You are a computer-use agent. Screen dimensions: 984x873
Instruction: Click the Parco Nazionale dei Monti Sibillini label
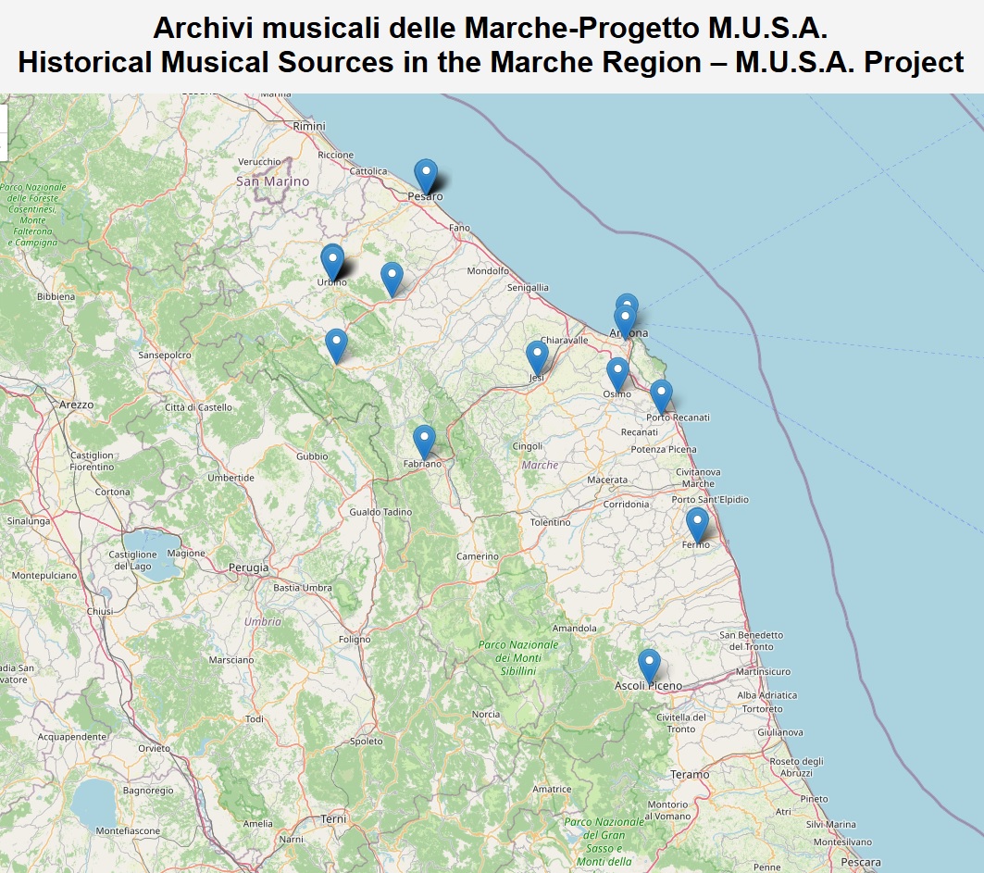[x=518, y=657]
